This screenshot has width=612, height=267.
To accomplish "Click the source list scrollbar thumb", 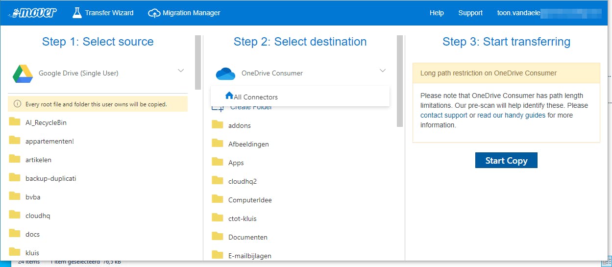I will coord(198,62).
